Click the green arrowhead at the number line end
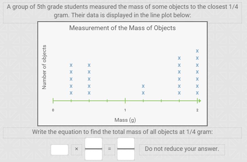The height and width of the screenshot is (162, 247). click(200, 101)
